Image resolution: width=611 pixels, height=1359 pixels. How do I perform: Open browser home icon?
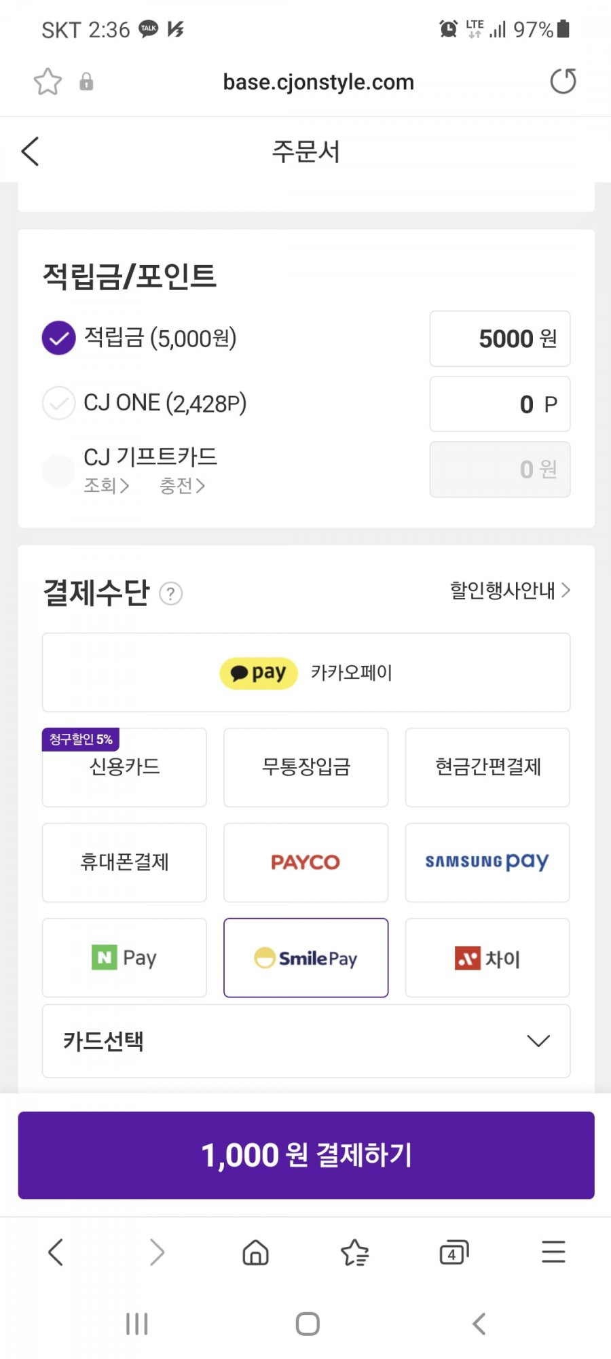(x=255, y=1252)
